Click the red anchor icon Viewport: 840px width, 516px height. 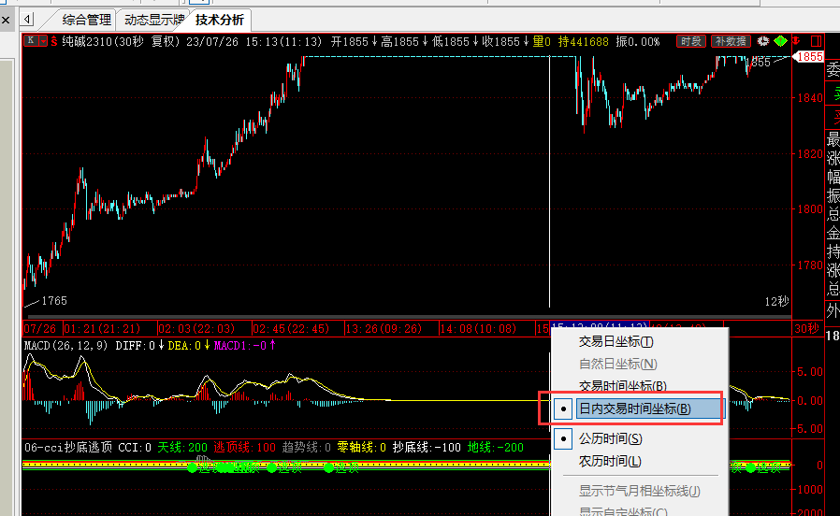tap(797, 41)
